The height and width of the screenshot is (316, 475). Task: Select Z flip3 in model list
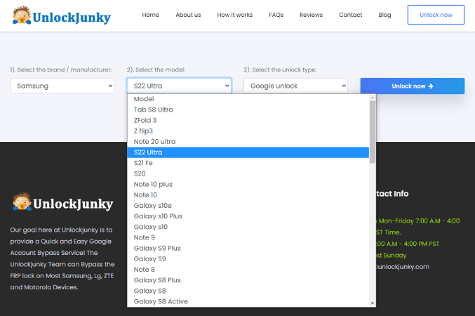(x=248, y=131)
